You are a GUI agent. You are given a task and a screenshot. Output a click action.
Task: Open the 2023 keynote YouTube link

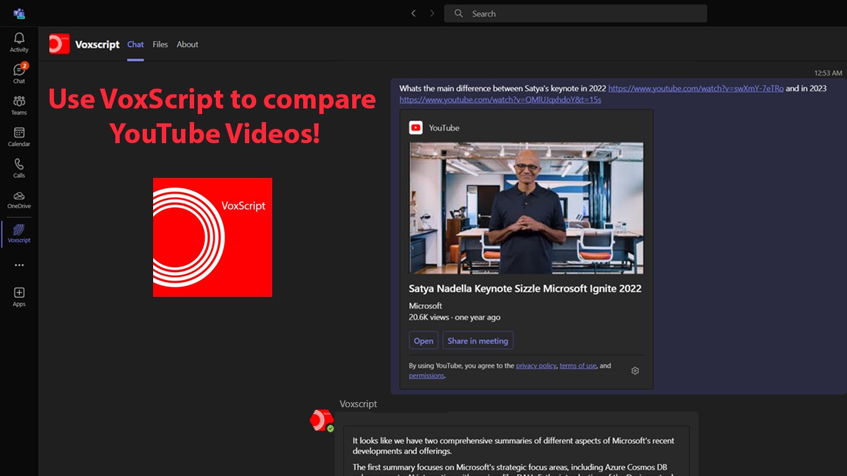coord(500,100)
